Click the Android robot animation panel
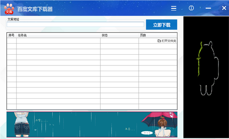This screenshot has height=139, width=229. pos(206,77)
